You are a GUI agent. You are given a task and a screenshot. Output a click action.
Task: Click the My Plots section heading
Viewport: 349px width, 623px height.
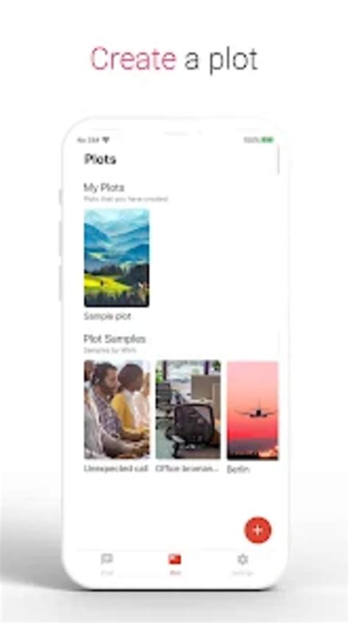[x=104, y=187]
